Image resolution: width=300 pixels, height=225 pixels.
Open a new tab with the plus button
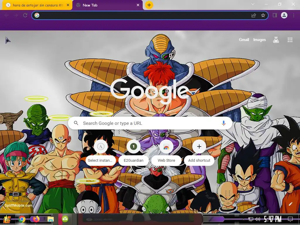pos(149,5)
